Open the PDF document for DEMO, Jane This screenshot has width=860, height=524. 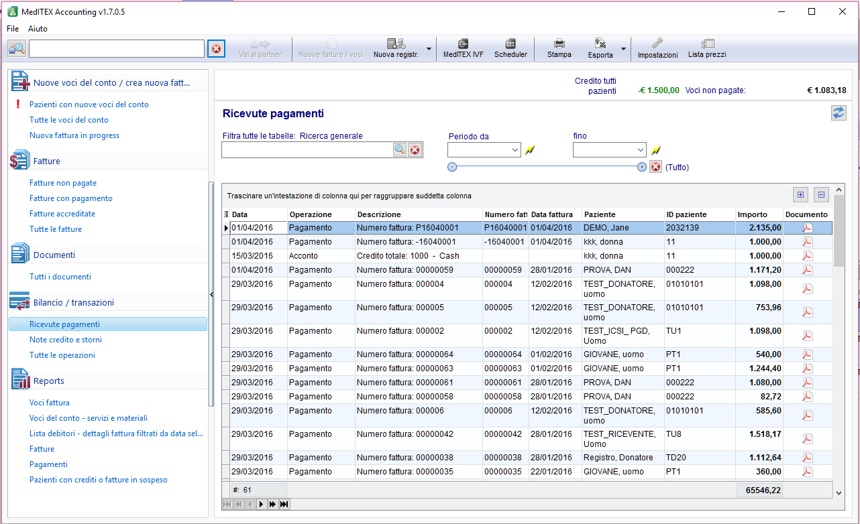click(808, 228)
